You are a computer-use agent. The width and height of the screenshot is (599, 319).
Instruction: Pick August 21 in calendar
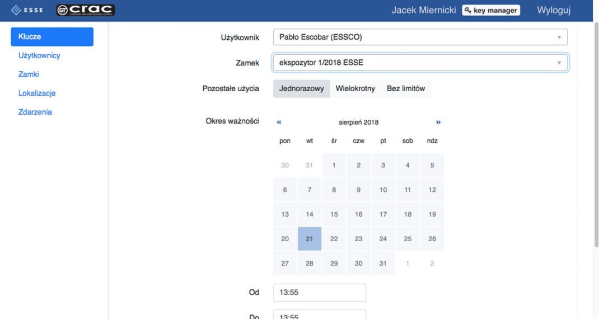(x=310, y=239)
